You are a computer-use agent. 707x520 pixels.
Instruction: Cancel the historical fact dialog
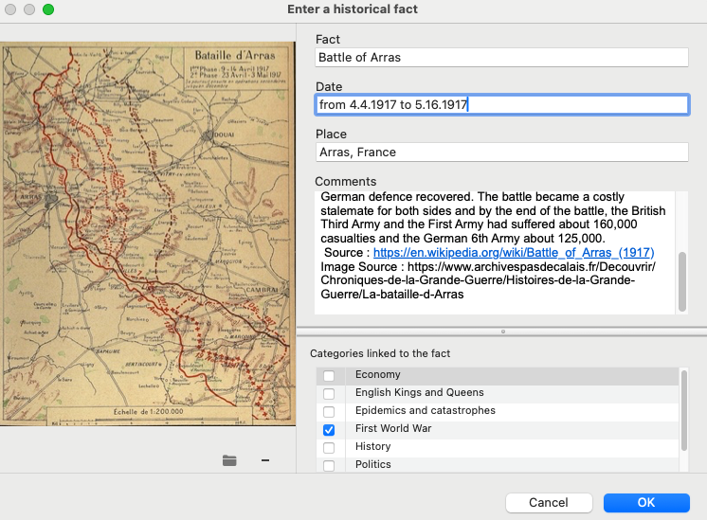tap(549, 502)
